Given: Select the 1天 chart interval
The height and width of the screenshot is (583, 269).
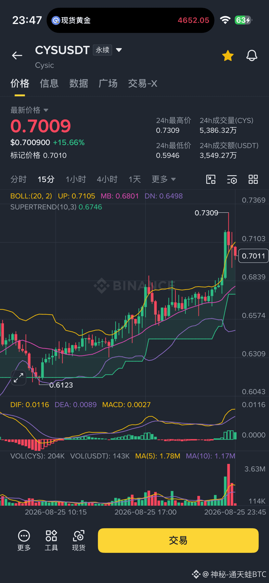Looking at the screenshot, I should coord(134,179).
